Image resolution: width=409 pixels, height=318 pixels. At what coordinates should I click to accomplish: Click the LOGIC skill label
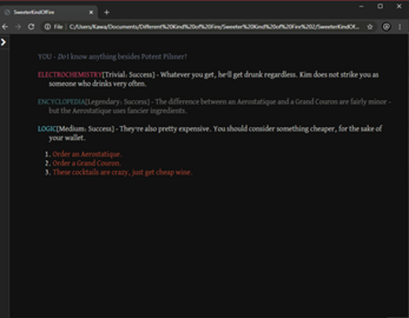pos(47,129)
